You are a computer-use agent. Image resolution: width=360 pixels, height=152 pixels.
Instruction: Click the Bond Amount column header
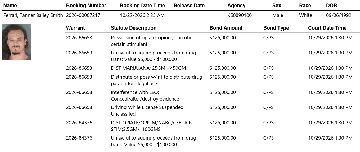(226, 28)
